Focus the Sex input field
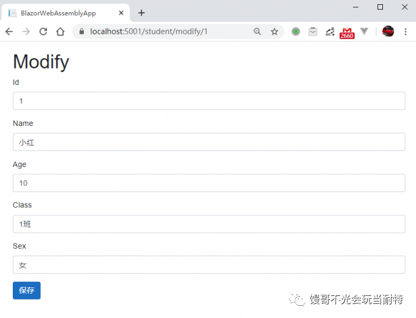The width and height of the screenshot is (416, 318). coord(209,265)
